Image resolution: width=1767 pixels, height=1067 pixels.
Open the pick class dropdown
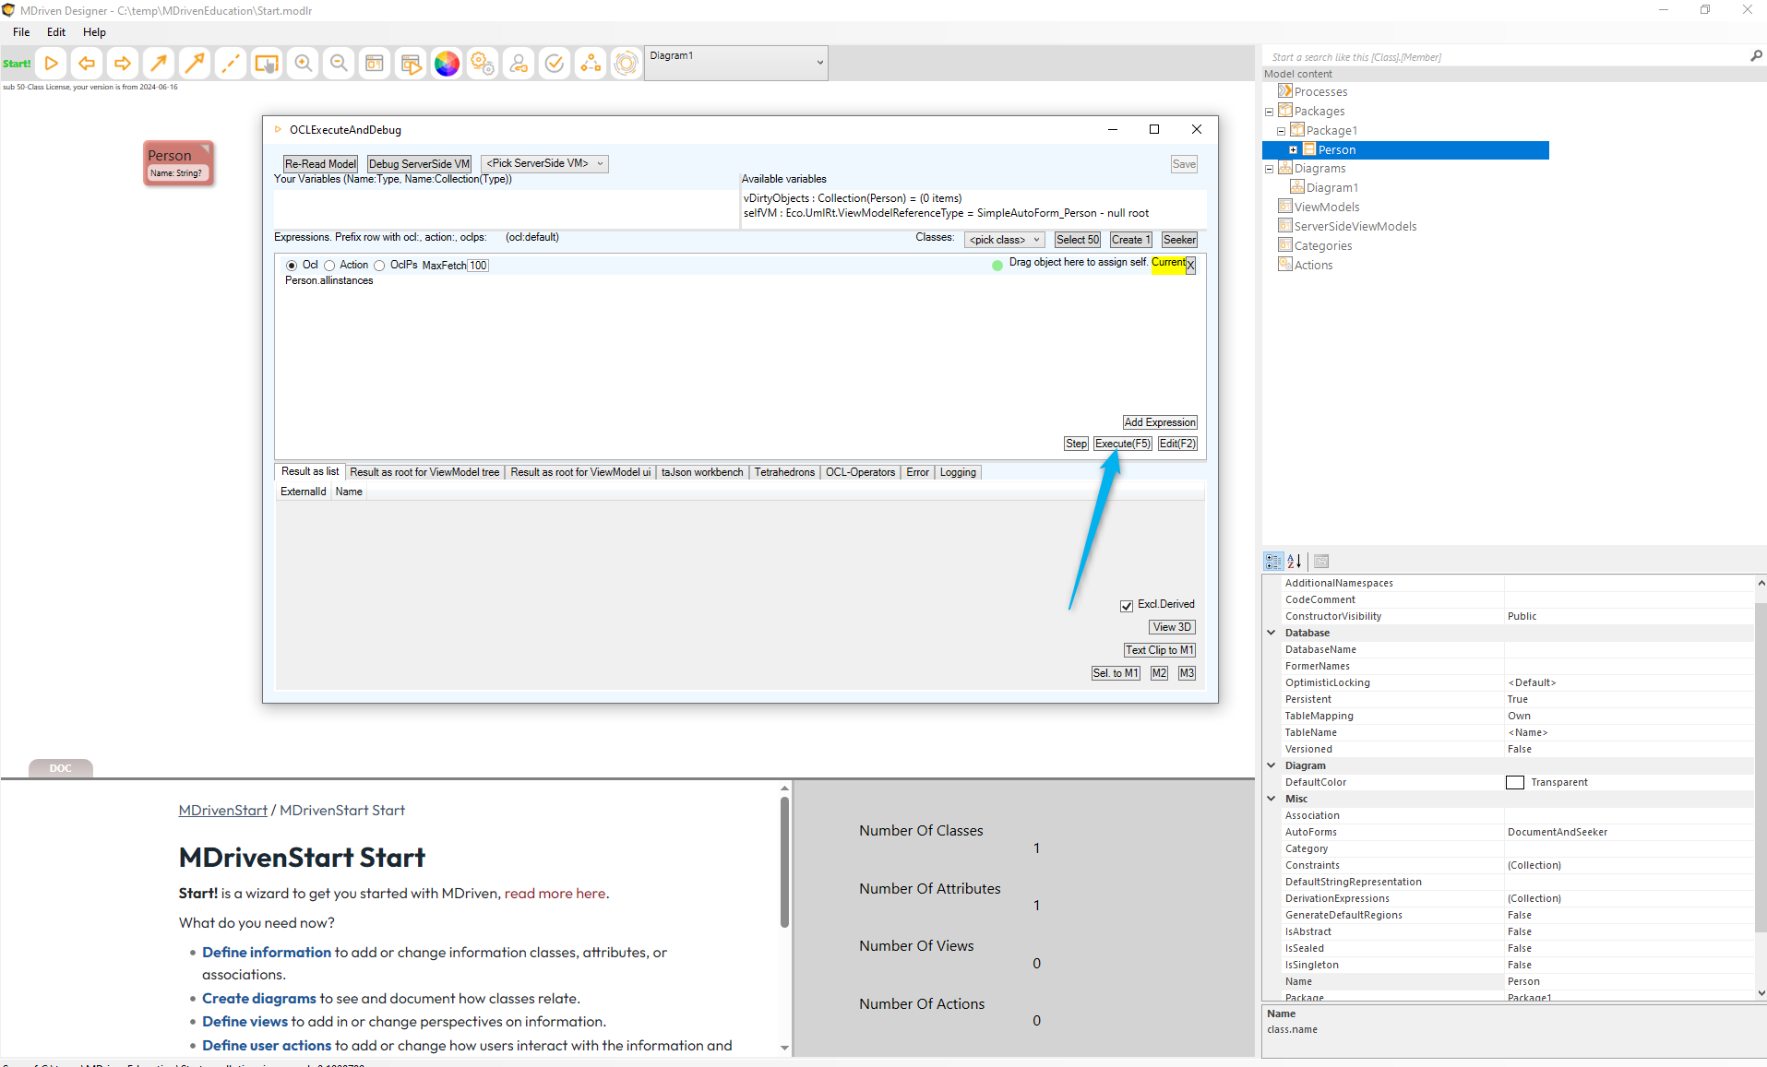click(x=1004, y=240)
